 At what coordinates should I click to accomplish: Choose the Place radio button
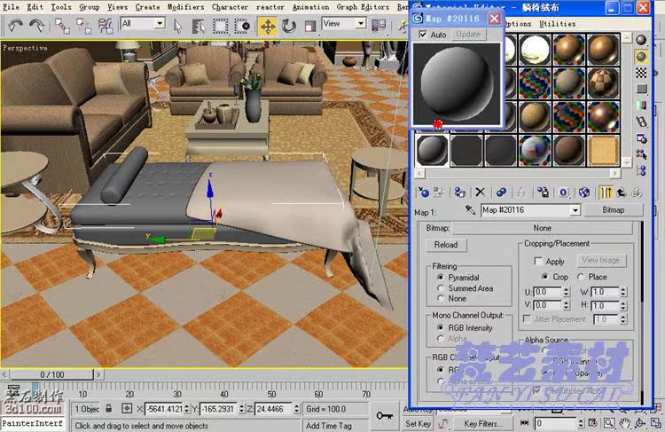[x=580, y=277]
